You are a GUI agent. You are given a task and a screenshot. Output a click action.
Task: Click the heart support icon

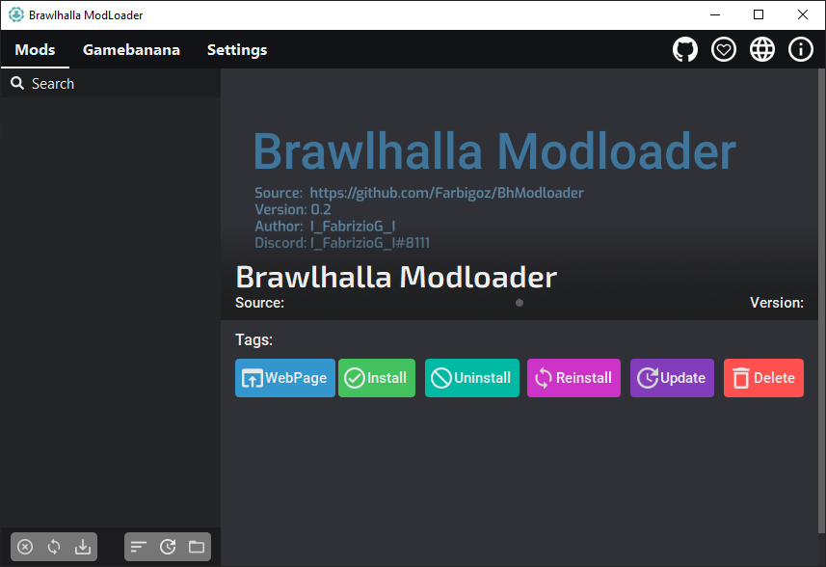[723, 49]
